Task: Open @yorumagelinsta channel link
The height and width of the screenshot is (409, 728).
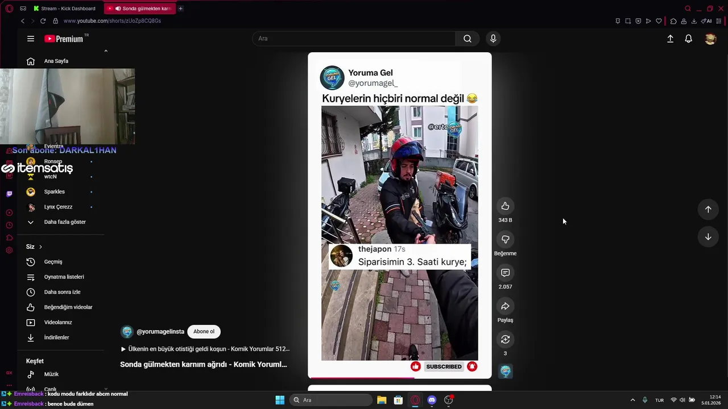Action: point(160,332)
